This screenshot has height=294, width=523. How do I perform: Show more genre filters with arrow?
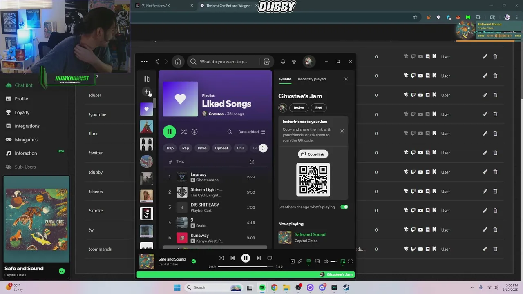(263, 148)
